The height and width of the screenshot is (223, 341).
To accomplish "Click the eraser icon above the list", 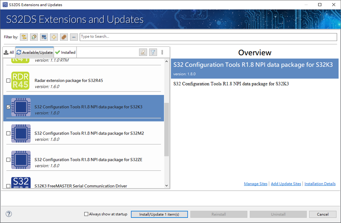I will pos(143,52).
